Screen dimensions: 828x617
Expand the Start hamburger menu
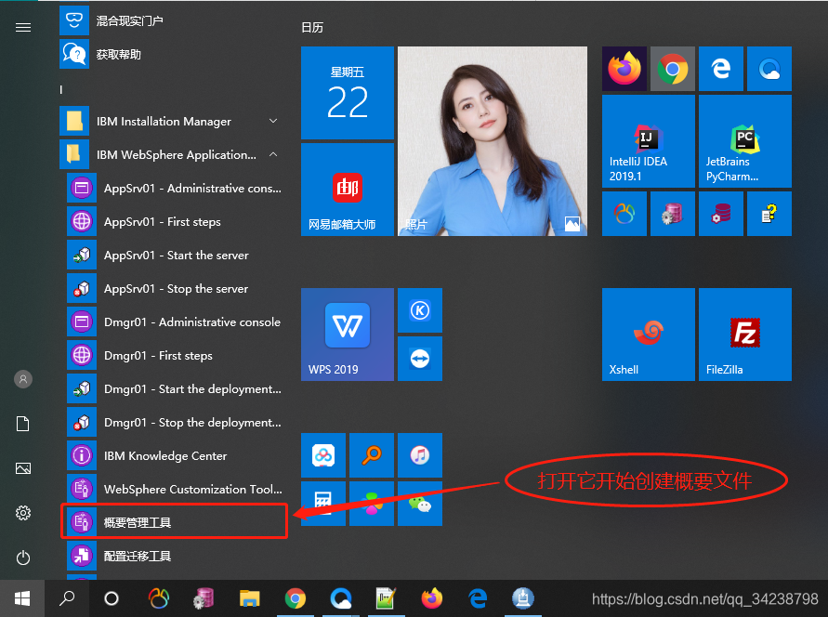(x=22, y=28)
